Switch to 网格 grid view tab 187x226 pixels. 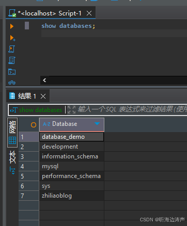(12, 133)
